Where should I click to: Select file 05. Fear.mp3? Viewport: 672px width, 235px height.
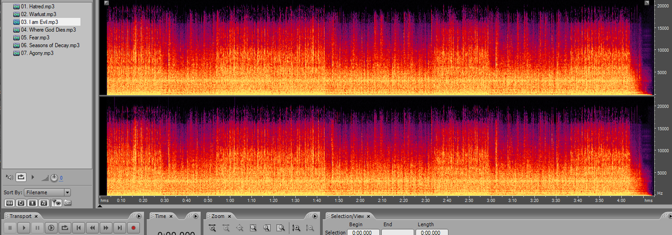35,38
